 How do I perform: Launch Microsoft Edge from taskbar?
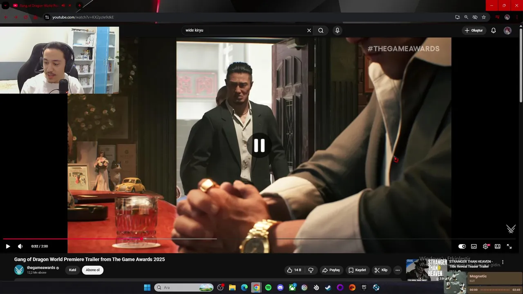[x=244, y=287]
